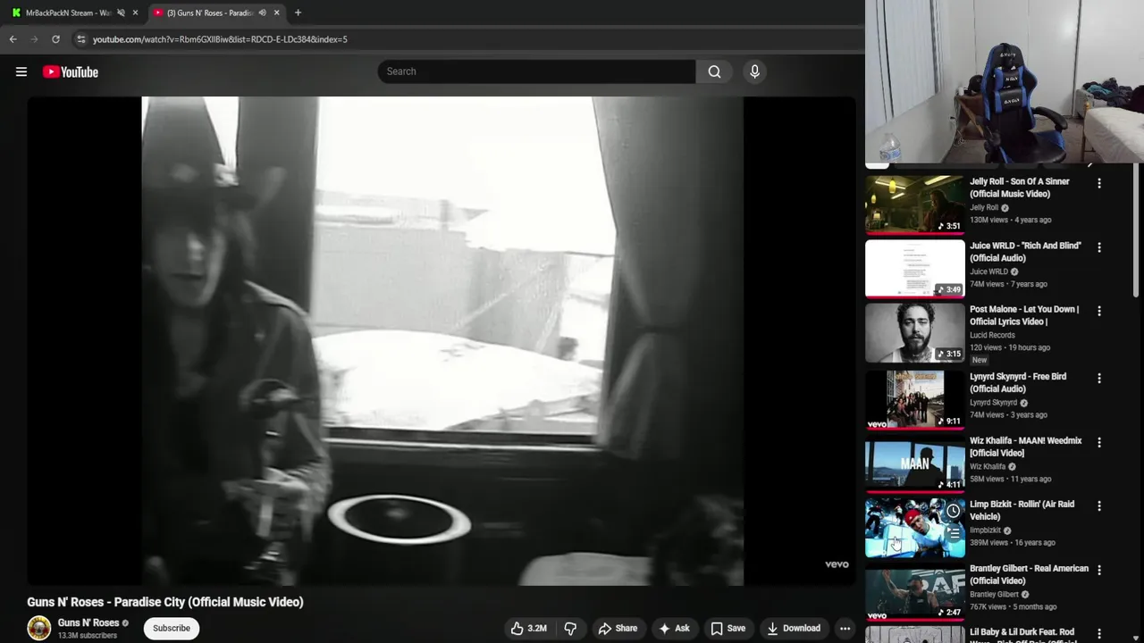This screenshot has height=643, width=1144.
Task: Open the Brantley Gilbert Real American thumbnail
Action: click(x=915, y=591)
